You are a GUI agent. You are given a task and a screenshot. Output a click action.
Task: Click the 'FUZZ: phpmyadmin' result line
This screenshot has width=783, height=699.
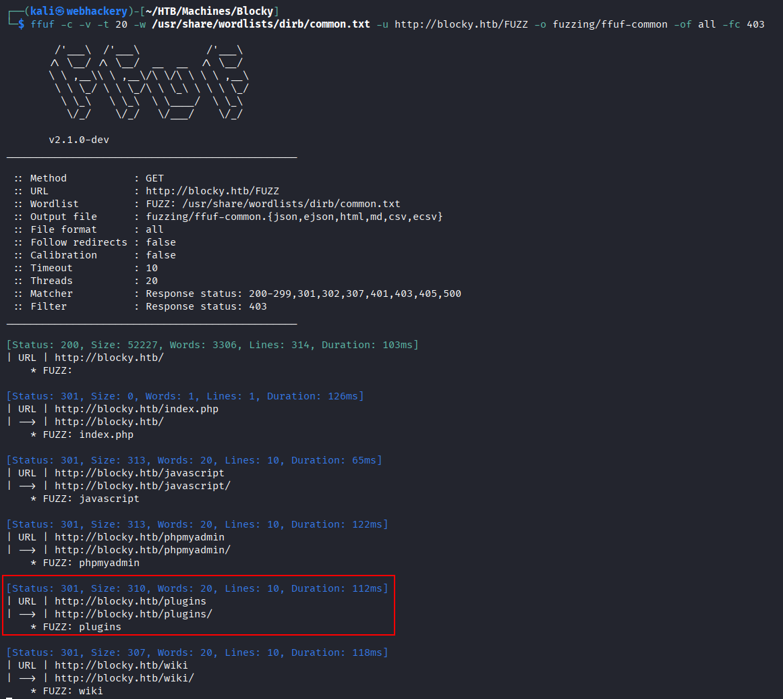tap(85, 563)
